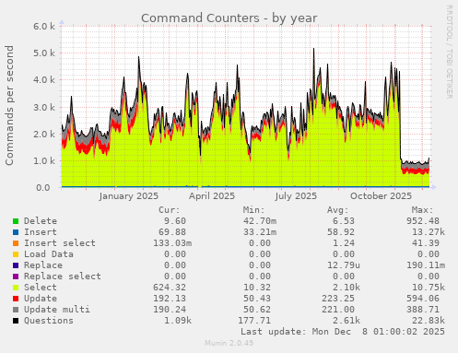Click Insert max value 13.27k
Screen dimensions: 458x353
click(429, 232)
